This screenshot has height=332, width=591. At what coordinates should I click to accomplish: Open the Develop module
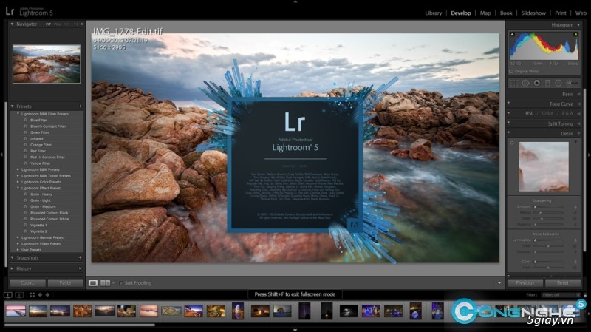tap(461, 13)
